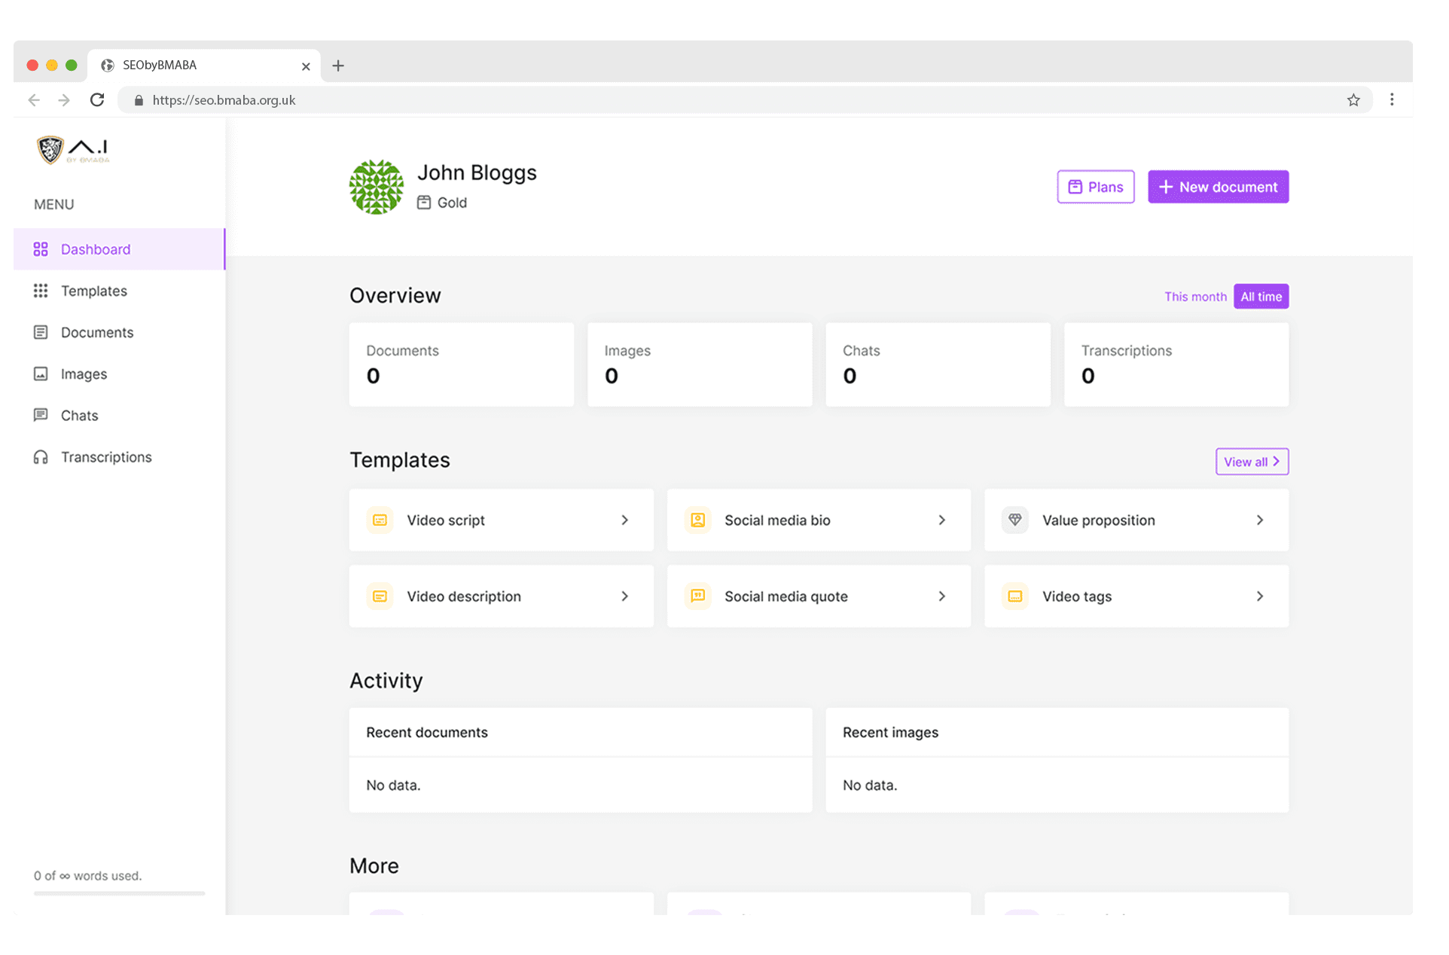
Task: Open the browser three-dot menu
Action: (x=1392, y=99)
